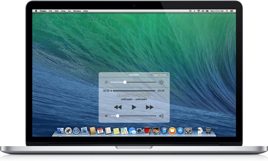Screen dimensions: 268x161
Task: Click the battery status icon
Action: tap(207, 11)
